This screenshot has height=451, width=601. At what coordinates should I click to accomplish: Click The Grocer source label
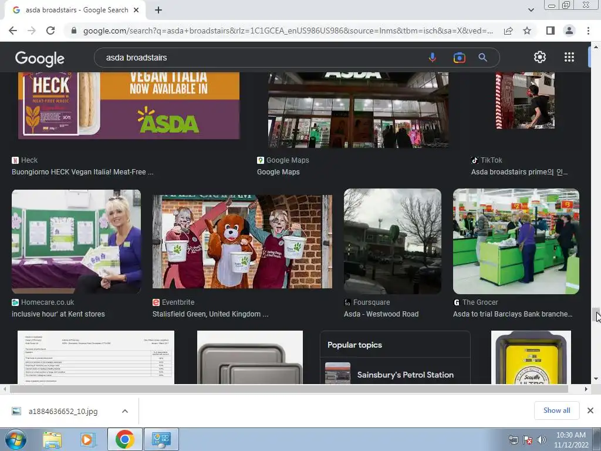tap(480, 302)
